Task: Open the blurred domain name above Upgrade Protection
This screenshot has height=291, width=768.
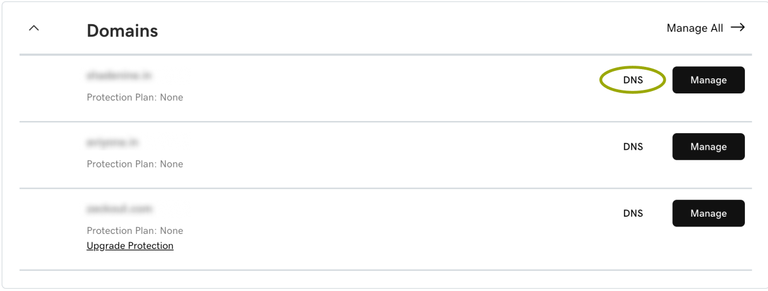Action: [119, 209]
